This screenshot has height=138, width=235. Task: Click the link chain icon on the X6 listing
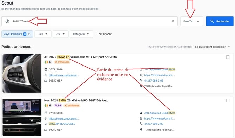coord(46,118)
